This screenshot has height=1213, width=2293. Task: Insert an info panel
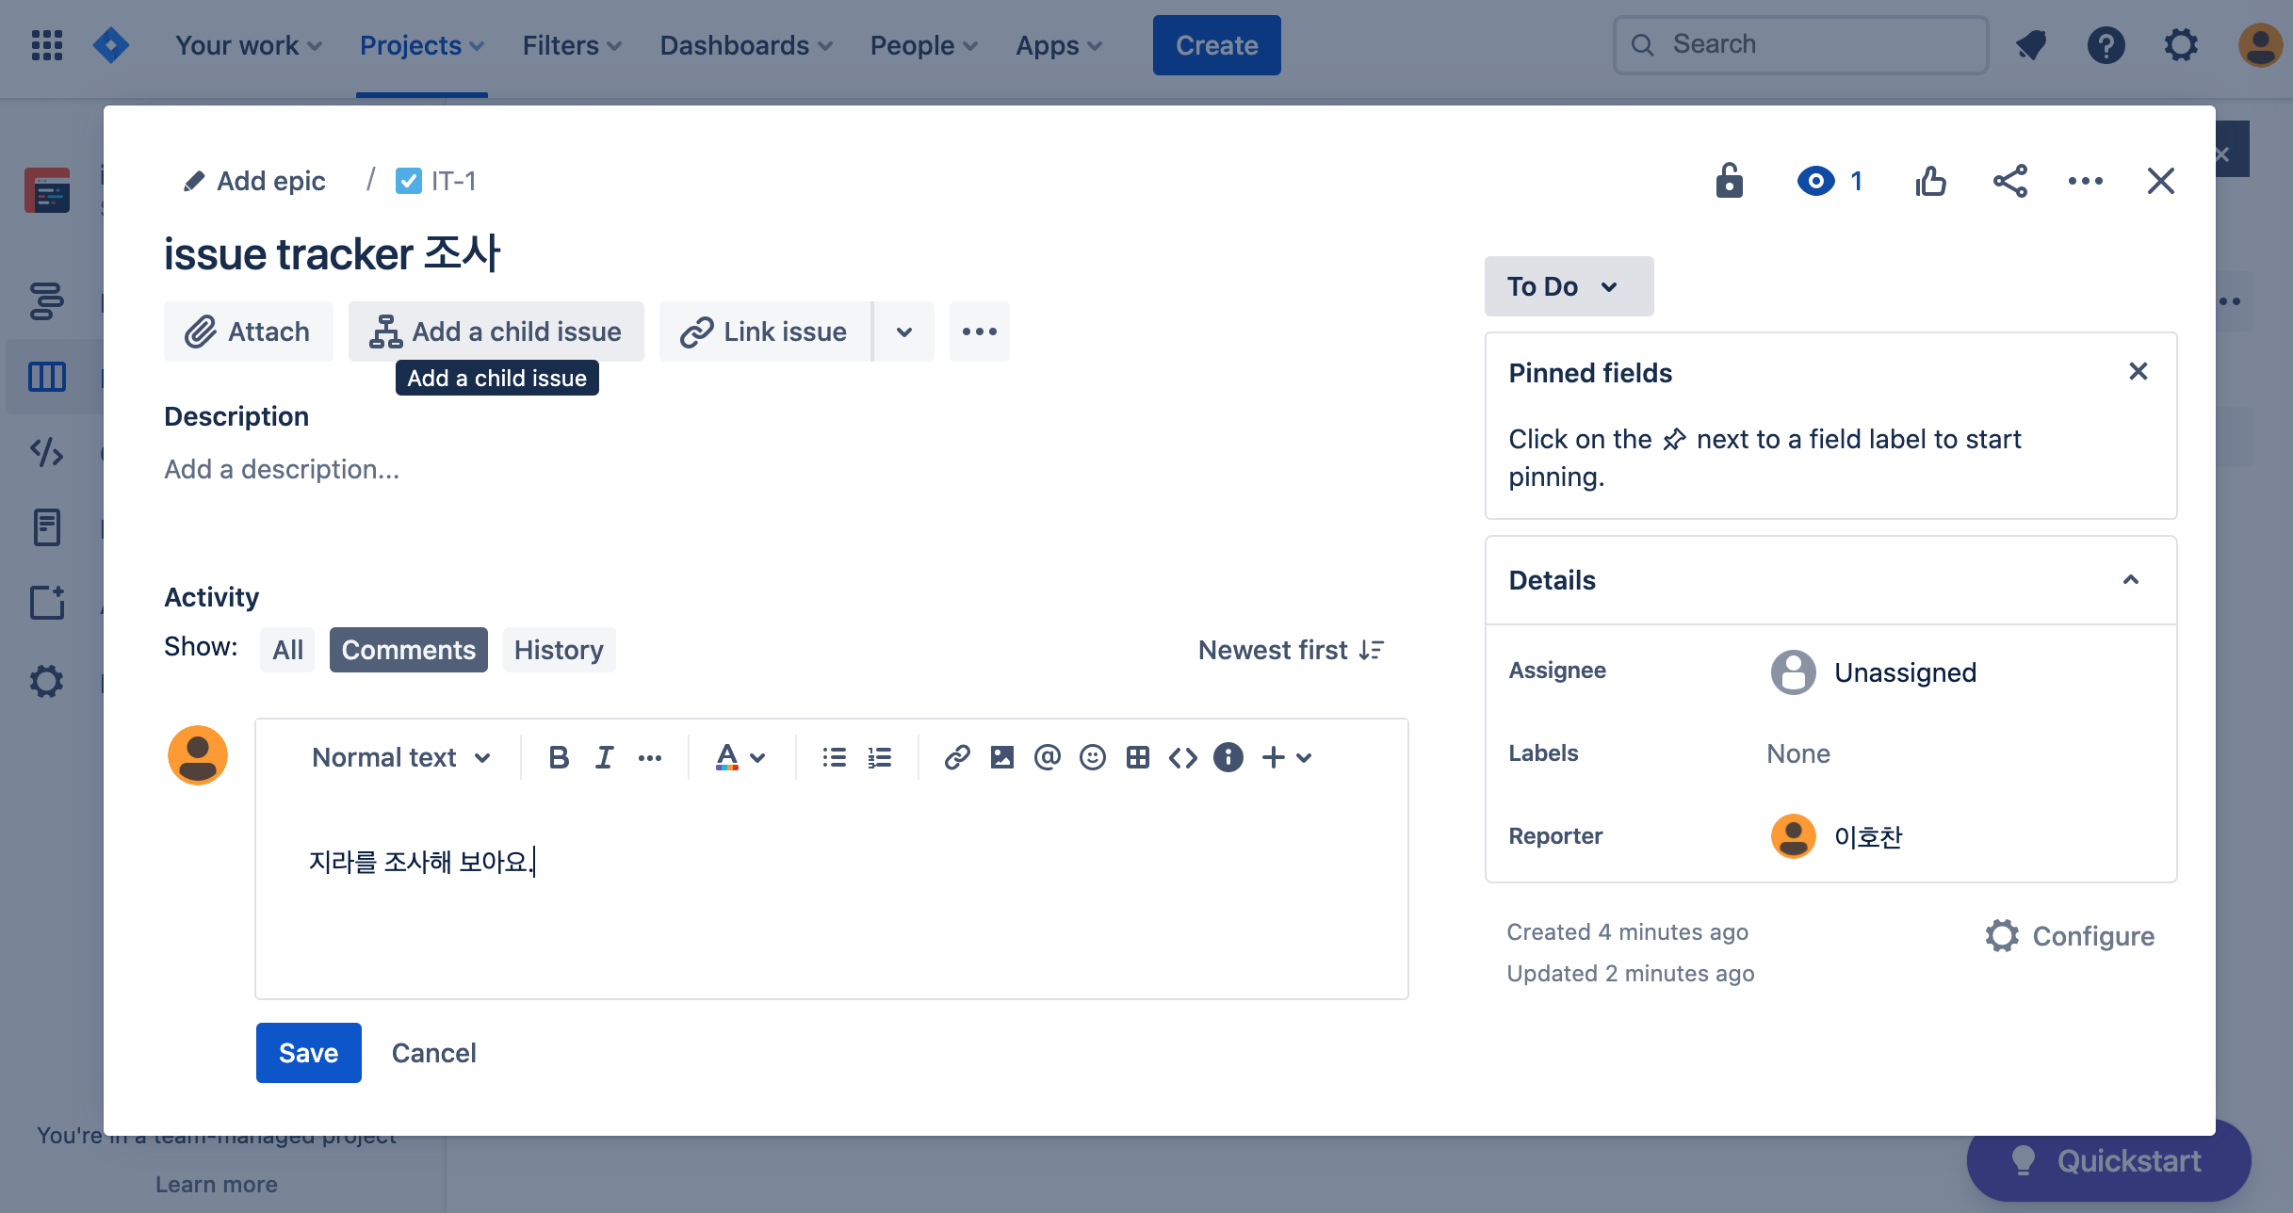pyautogui.click(x=1228, y=757)
